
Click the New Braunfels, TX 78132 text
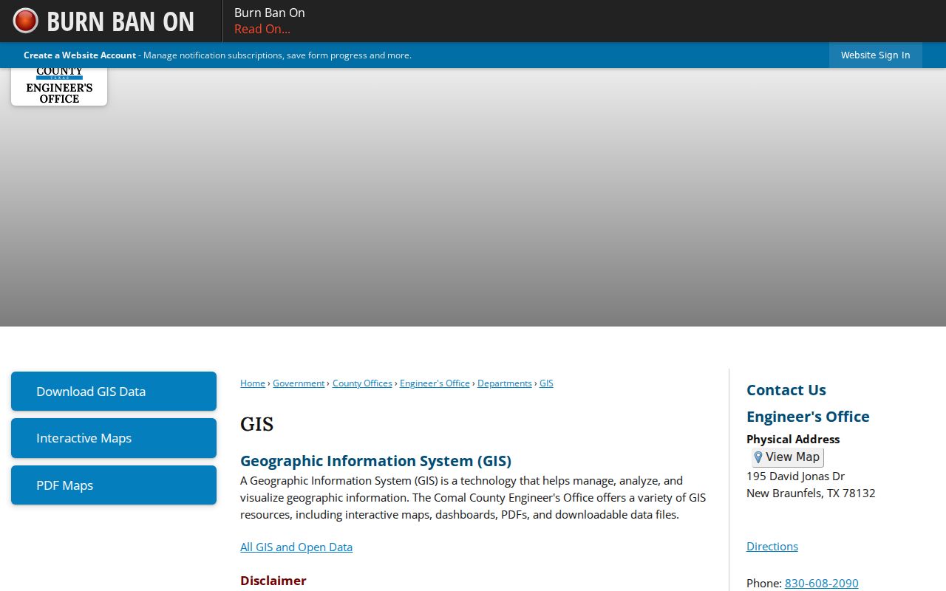click(811, 493)
